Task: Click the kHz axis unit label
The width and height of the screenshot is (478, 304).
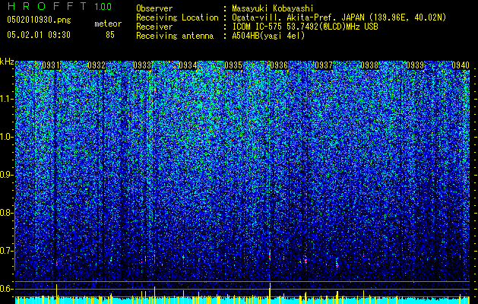Action: tap(7, 62)
